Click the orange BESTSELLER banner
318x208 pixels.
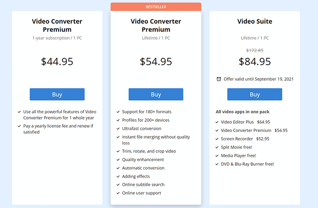(x=156, y=7)
